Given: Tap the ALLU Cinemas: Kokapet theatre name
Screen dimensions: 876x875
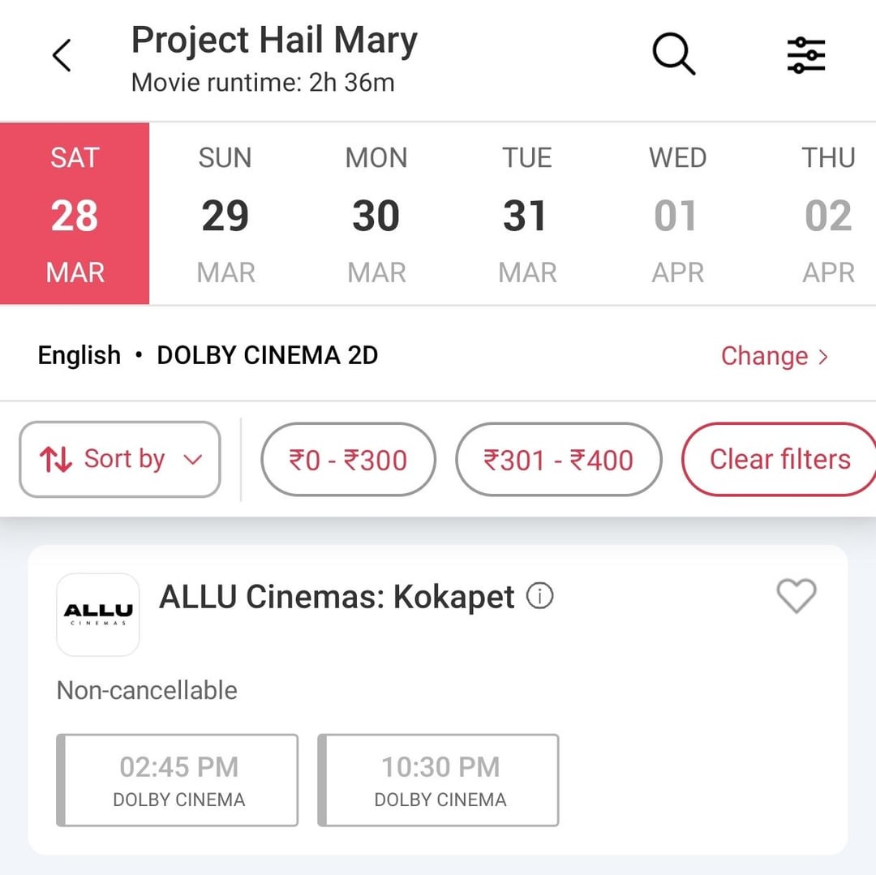Looking at the screenshot, I should point(337,597).
